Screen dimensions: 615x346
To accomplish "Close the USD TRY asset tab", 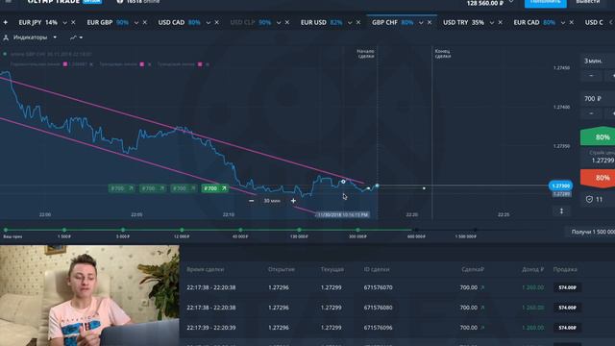I will click(x=500, y=23).
